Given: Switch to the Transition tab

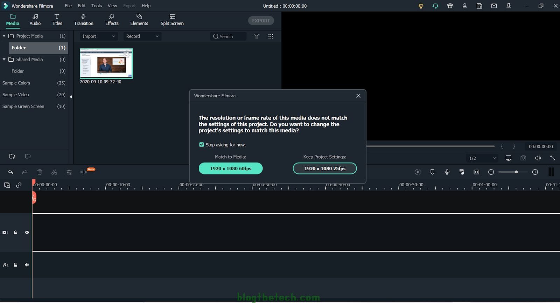Looking at the screenshot, I should click(84, 20).
